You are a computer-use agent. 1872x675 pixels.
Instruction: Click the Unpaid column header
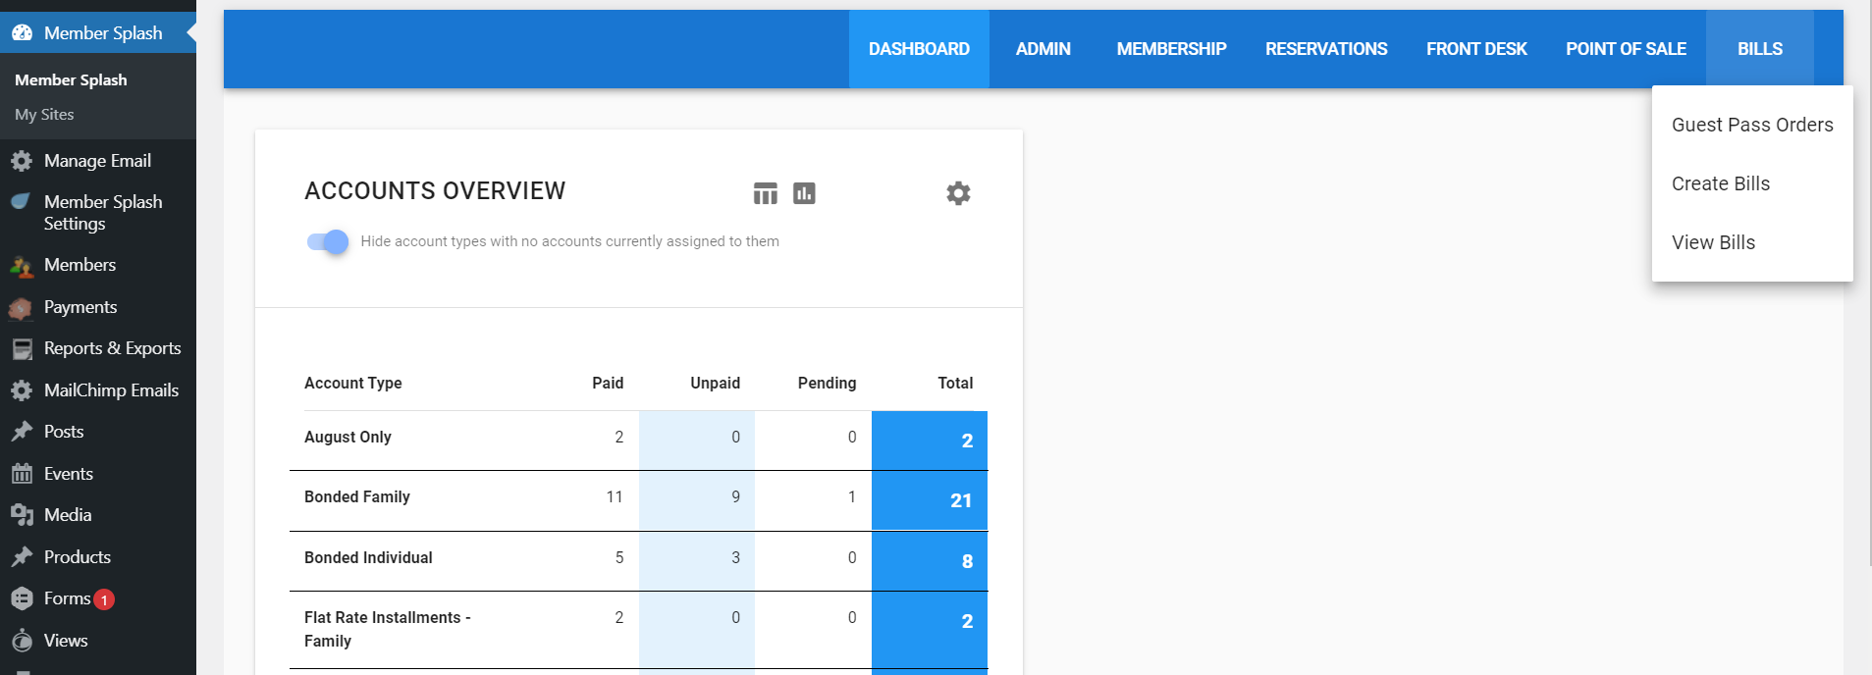(715, 384)
